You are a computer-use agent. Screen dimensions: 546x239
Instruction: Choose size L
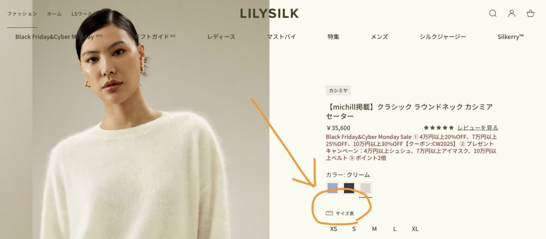click(395, 229)
